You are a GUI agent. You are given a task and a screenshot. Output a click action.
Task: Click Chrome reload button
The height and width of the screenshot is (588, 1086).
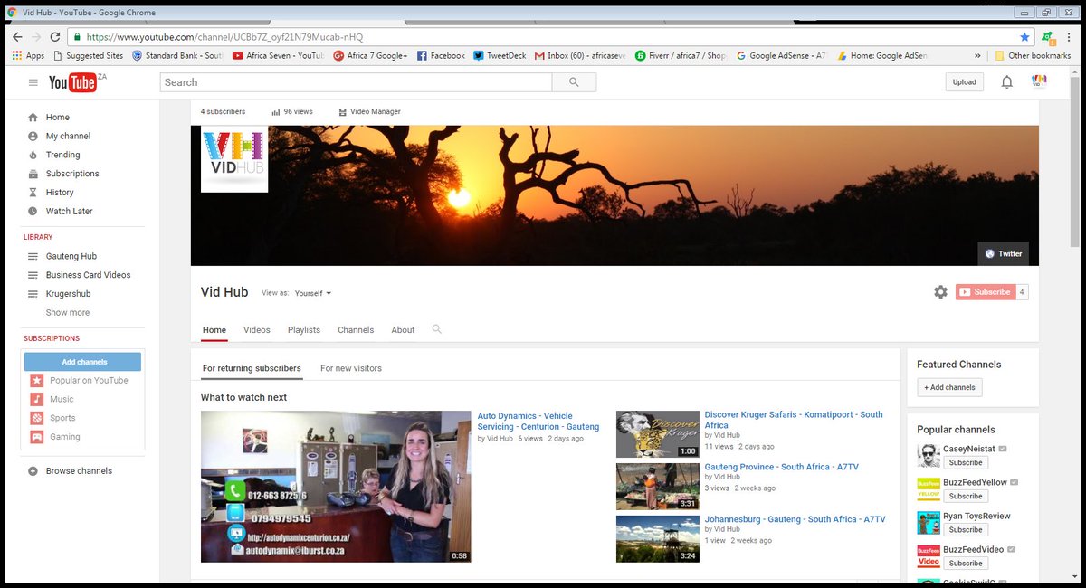coord(55,37)
